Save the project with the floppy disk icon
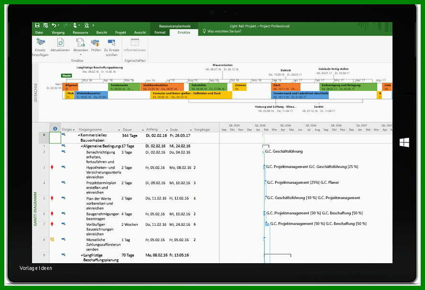 click(37, 25)
